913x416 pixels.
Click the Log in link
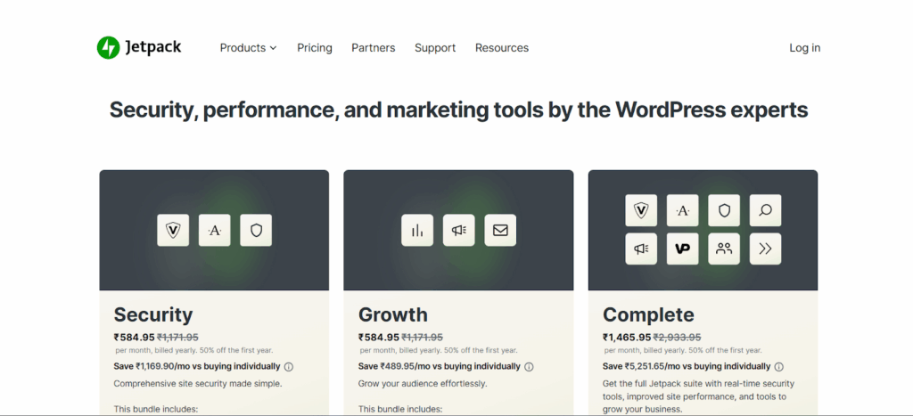(805, 48)
